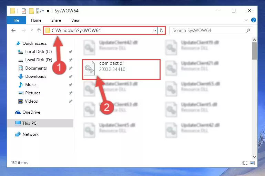Expand the ribbon with the chevron
The height and width of the screenshot is (176, 265).
[x=246, y=20]
